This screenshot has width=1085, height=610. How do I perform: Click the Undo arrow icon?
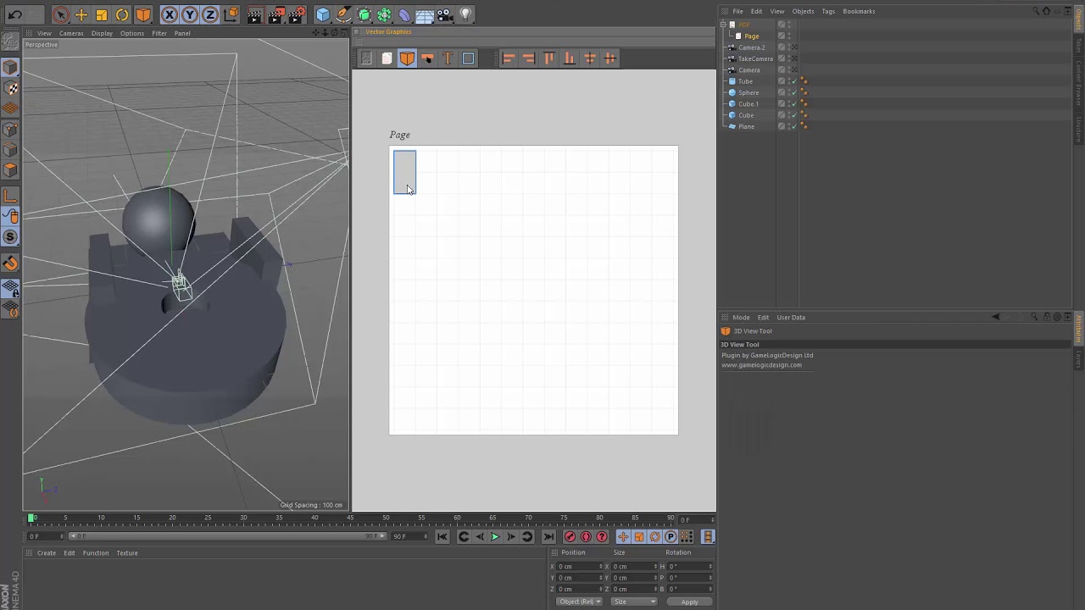(14, 14)
